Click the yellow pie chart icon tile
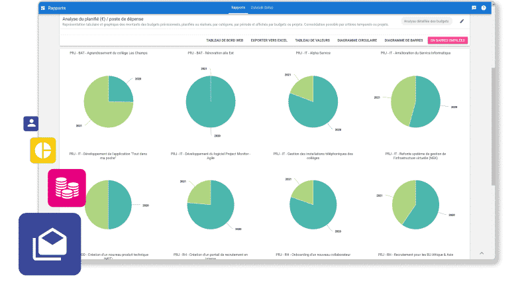Screen dimensions: 526x297 [43, 150]
